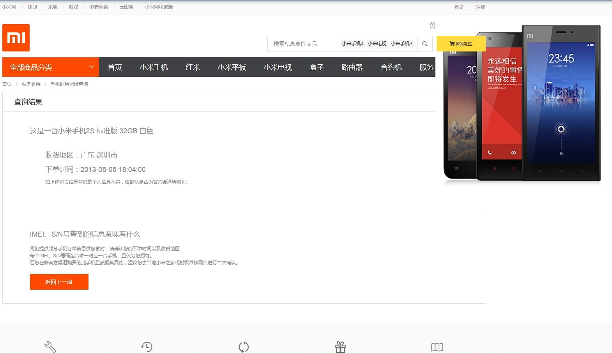Open the 小米手机 navigation tab
Screen dimensions: 612x354
tap(154, 67)
